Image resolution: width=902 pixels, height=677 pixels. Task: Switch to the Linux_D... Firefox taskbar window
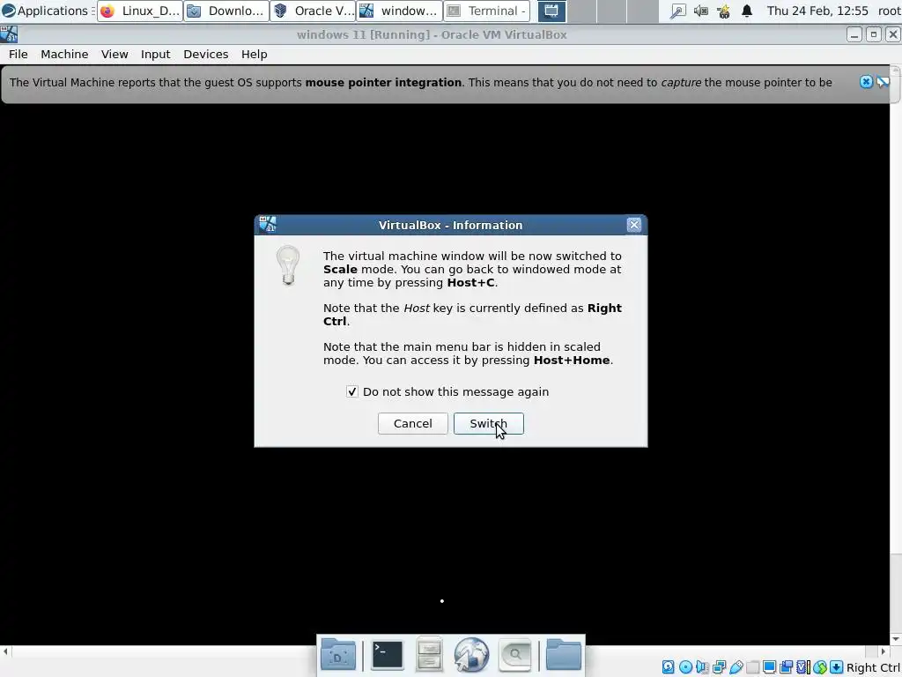pyautogui.click(x=140, y=11)
